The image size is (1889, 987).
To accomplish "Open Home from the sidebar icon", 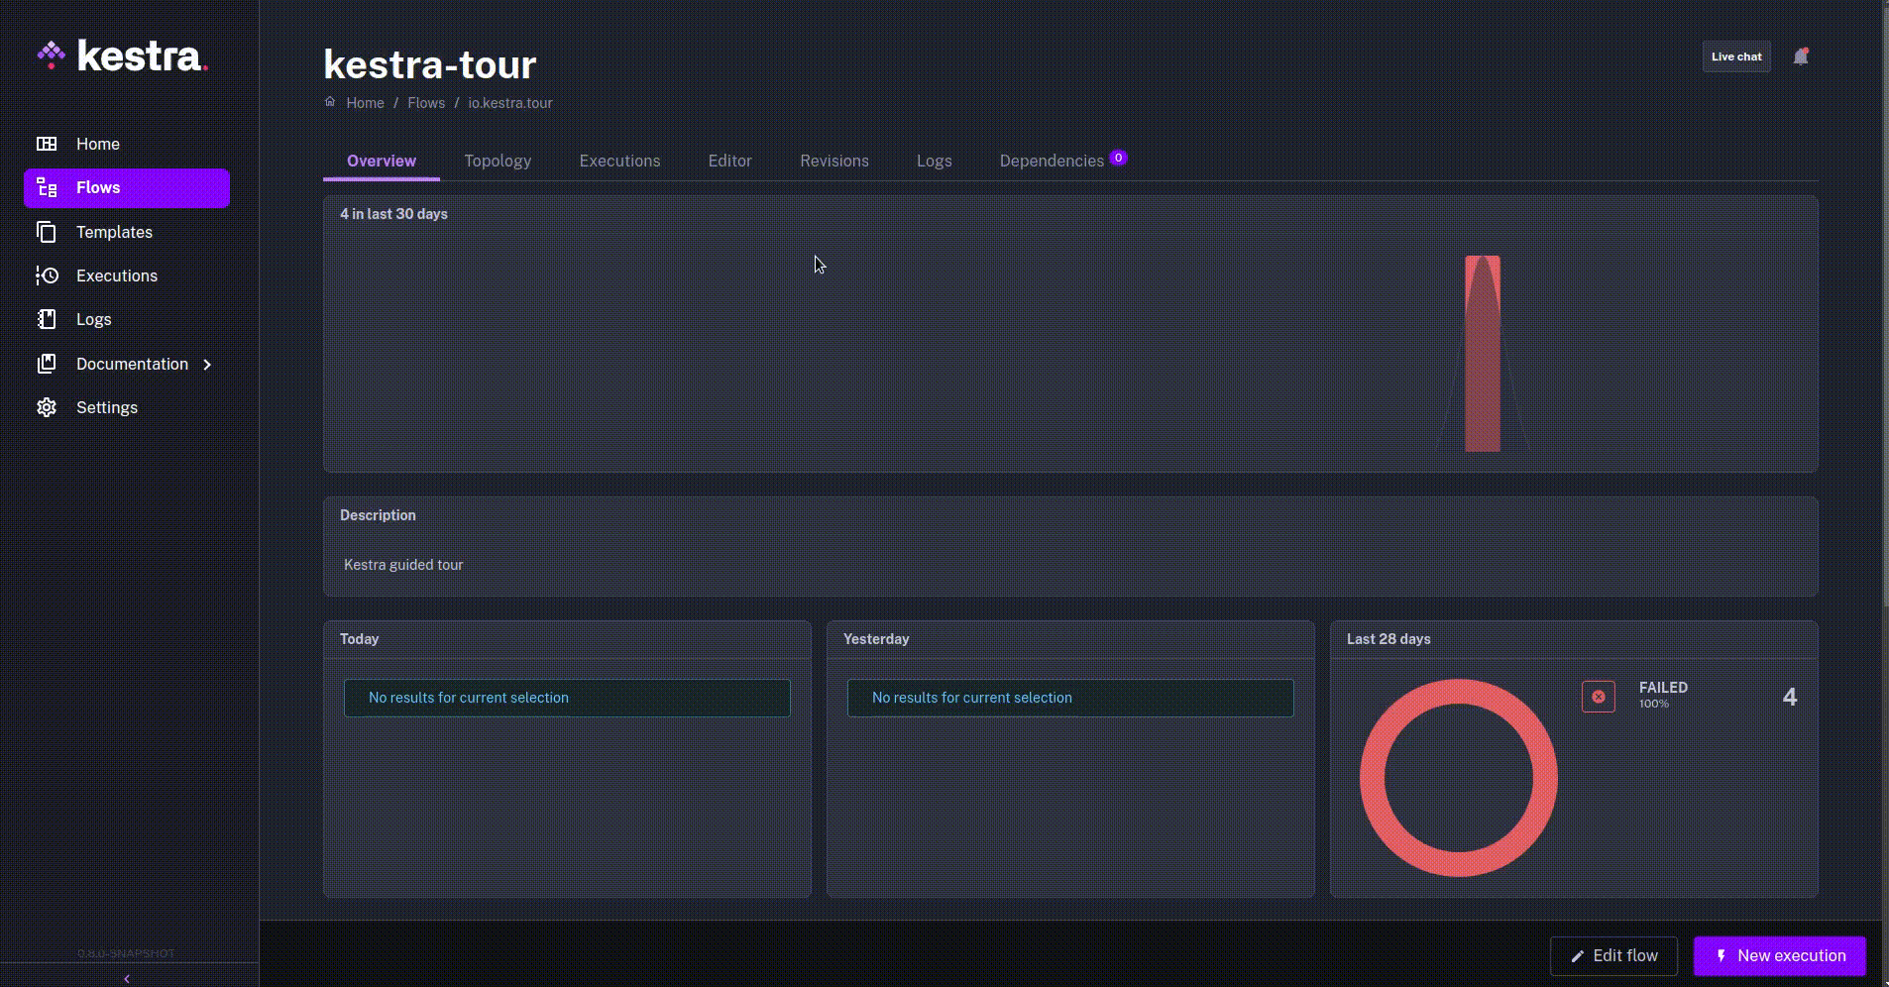I will pyautogui.click(x=47, y=144).
